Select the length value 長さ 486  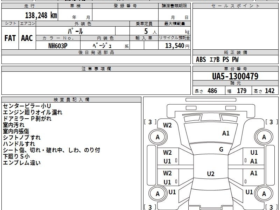(x=206, y=91)
